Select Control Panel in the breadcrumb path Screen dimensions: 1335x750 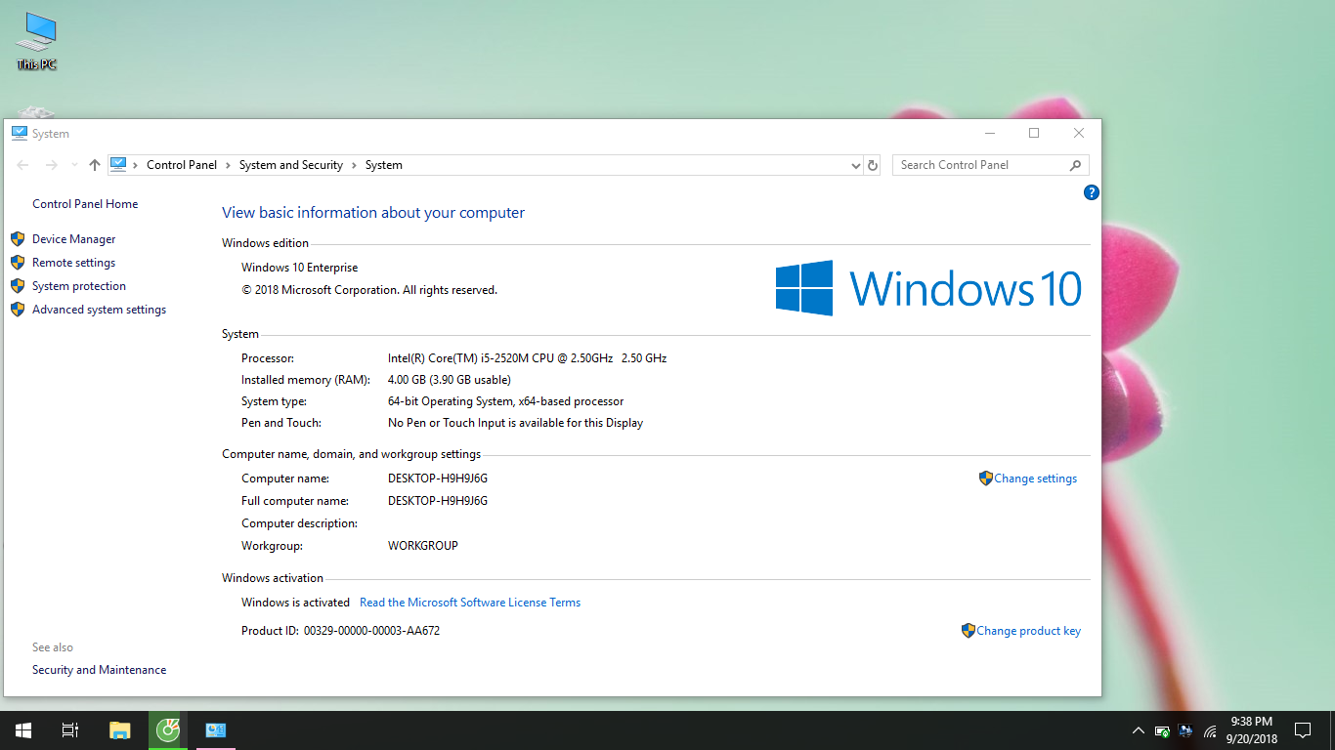click(182, 165)
